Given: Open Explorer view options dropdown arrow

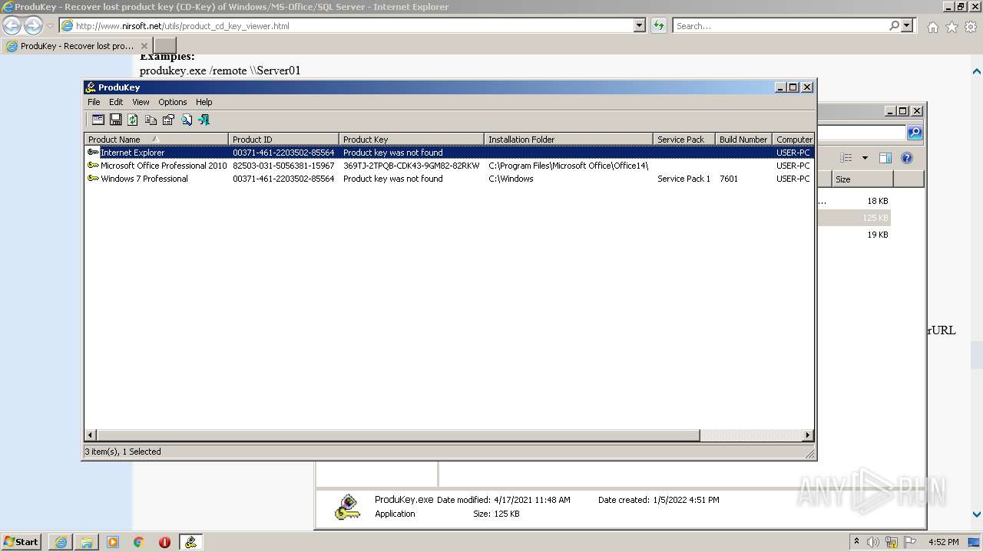Looking at the screenshot, I should 865,158.
